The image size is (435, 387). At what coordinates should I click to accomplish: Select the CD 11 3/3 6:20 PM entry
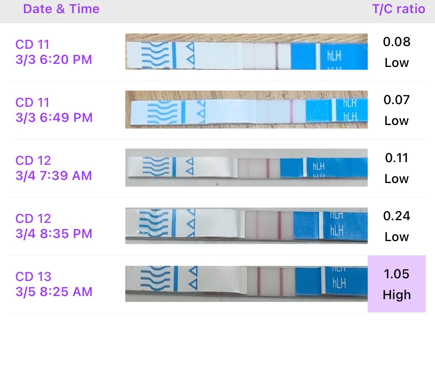point(54,52)
